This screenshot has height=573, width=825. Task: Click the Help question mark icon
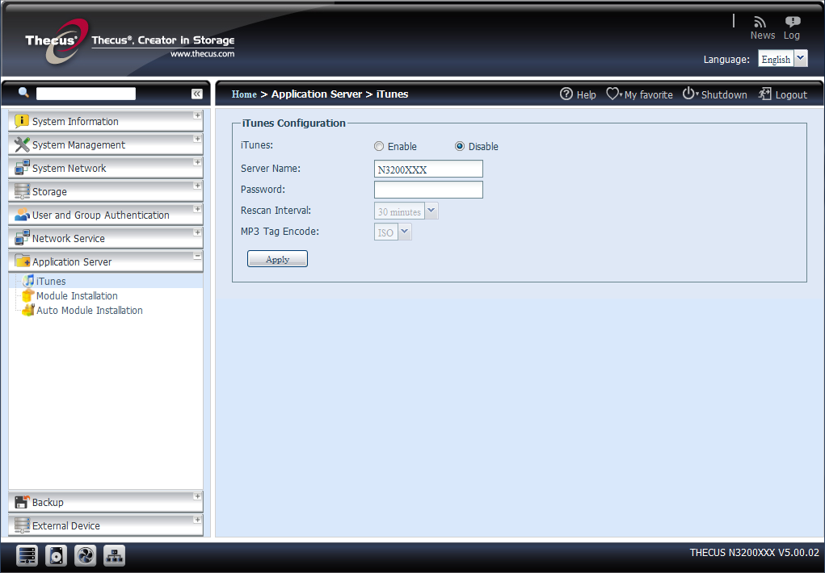click(566, 94)
